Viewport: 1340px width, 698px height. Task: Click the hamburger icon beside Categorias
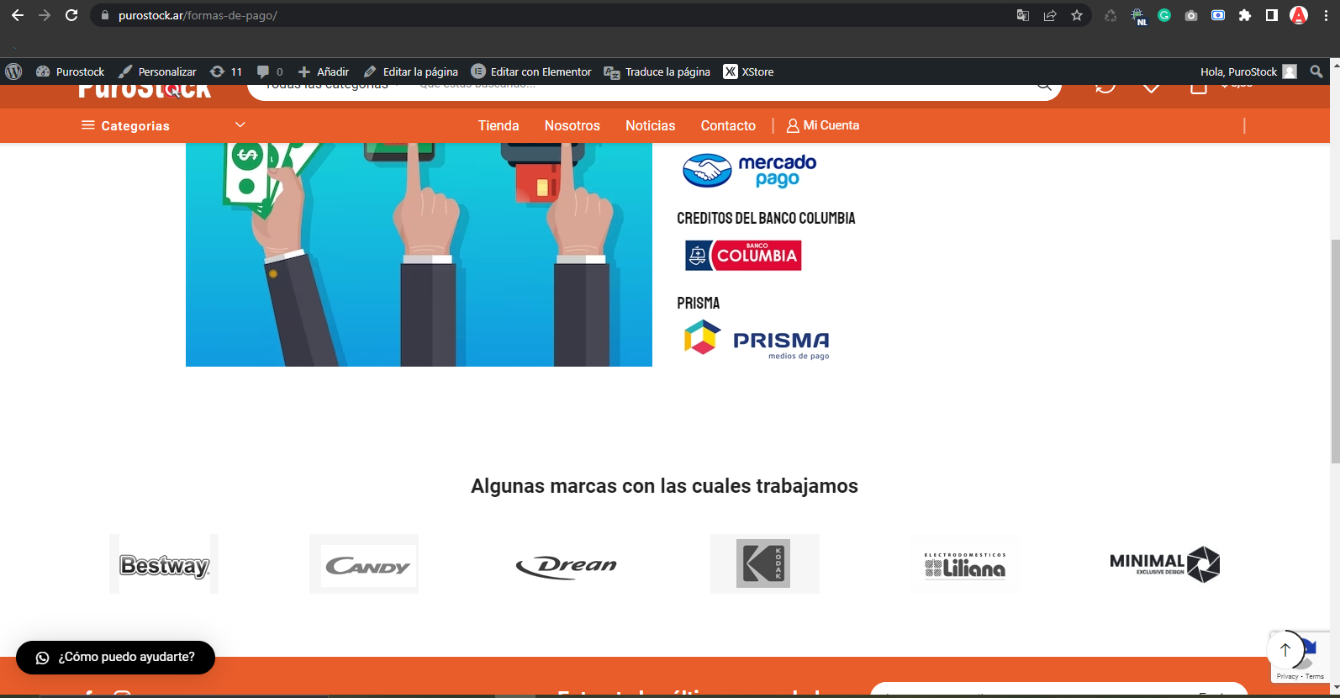tap(87, 125)
